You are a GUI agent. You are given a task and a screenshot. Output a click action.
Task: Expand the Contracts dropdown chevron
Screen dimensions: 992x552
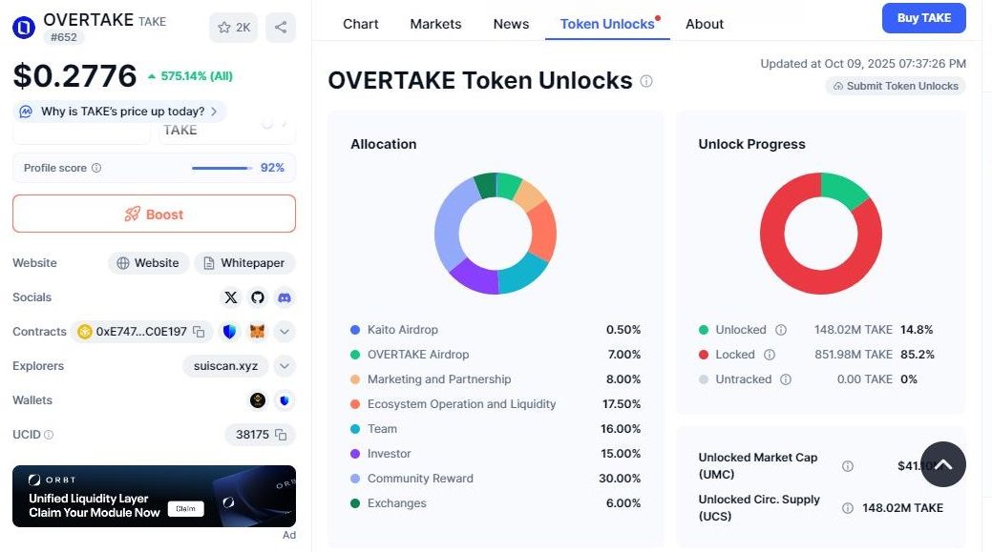coord(285,332)
